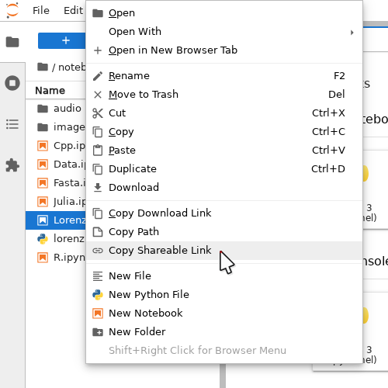Choose Duplicate in the context menu
Screen dimensions: 388x388
(224, 169)
